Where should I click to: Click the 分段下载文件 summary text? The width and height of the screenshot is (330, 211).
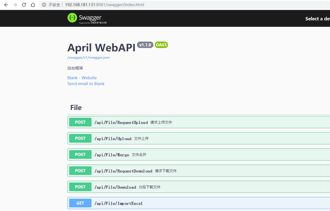(150, 187)
